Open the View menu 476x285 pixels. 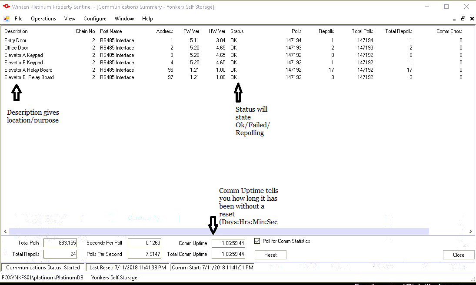click(x=70, y=19)
